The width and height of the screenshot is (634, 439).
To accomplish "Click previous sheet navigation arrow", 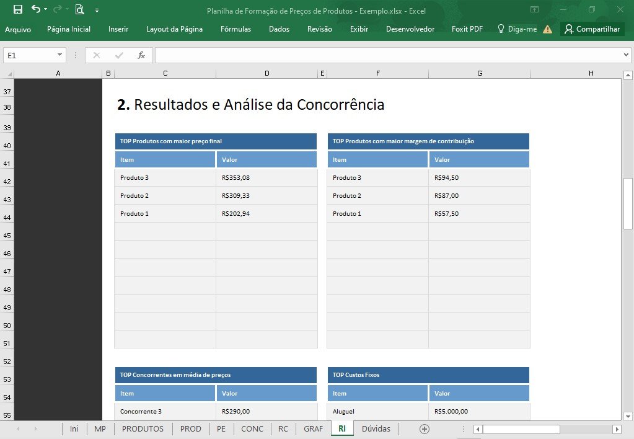I will tap(18, 429).
